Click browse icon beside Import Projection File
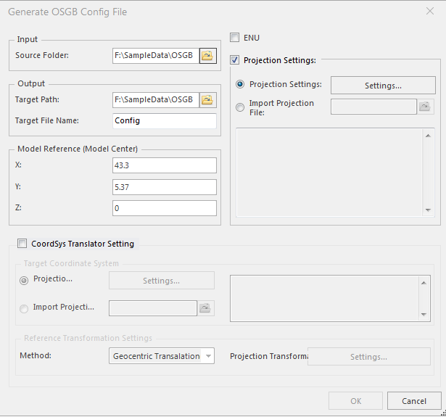Image resolution: width=446 pixels, height=417 pixels. [x=426, y=107]
